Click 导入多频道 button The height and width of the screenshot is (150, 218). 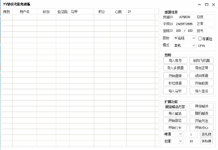tap(175, 68)
